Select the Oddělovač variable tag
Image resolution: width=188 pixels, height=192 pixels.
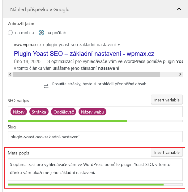(x=64, y=112)
